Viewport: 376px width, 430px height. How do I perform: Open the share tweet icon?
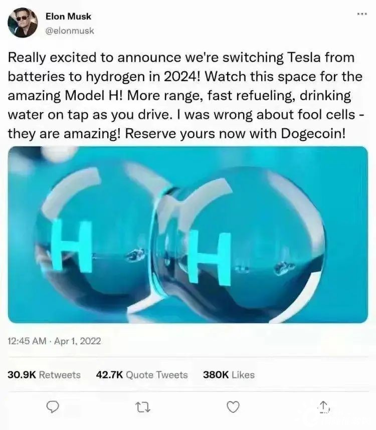click(324, 406)
